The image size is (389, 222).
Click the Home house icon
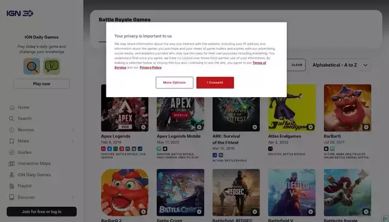coord(12,107)
